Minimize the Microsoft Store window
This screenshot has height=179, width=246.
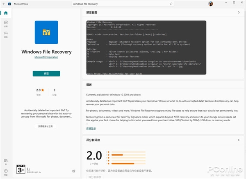[x=226, y=2]
